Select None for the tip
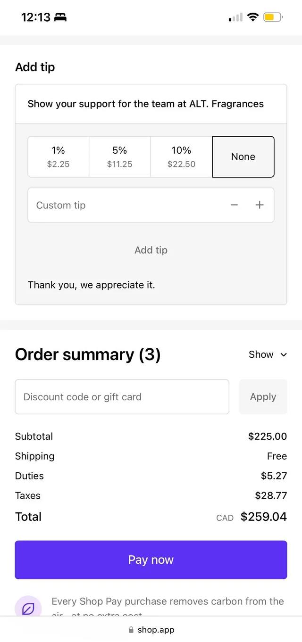Screen dimensions: 302x642 click(243, 156)
